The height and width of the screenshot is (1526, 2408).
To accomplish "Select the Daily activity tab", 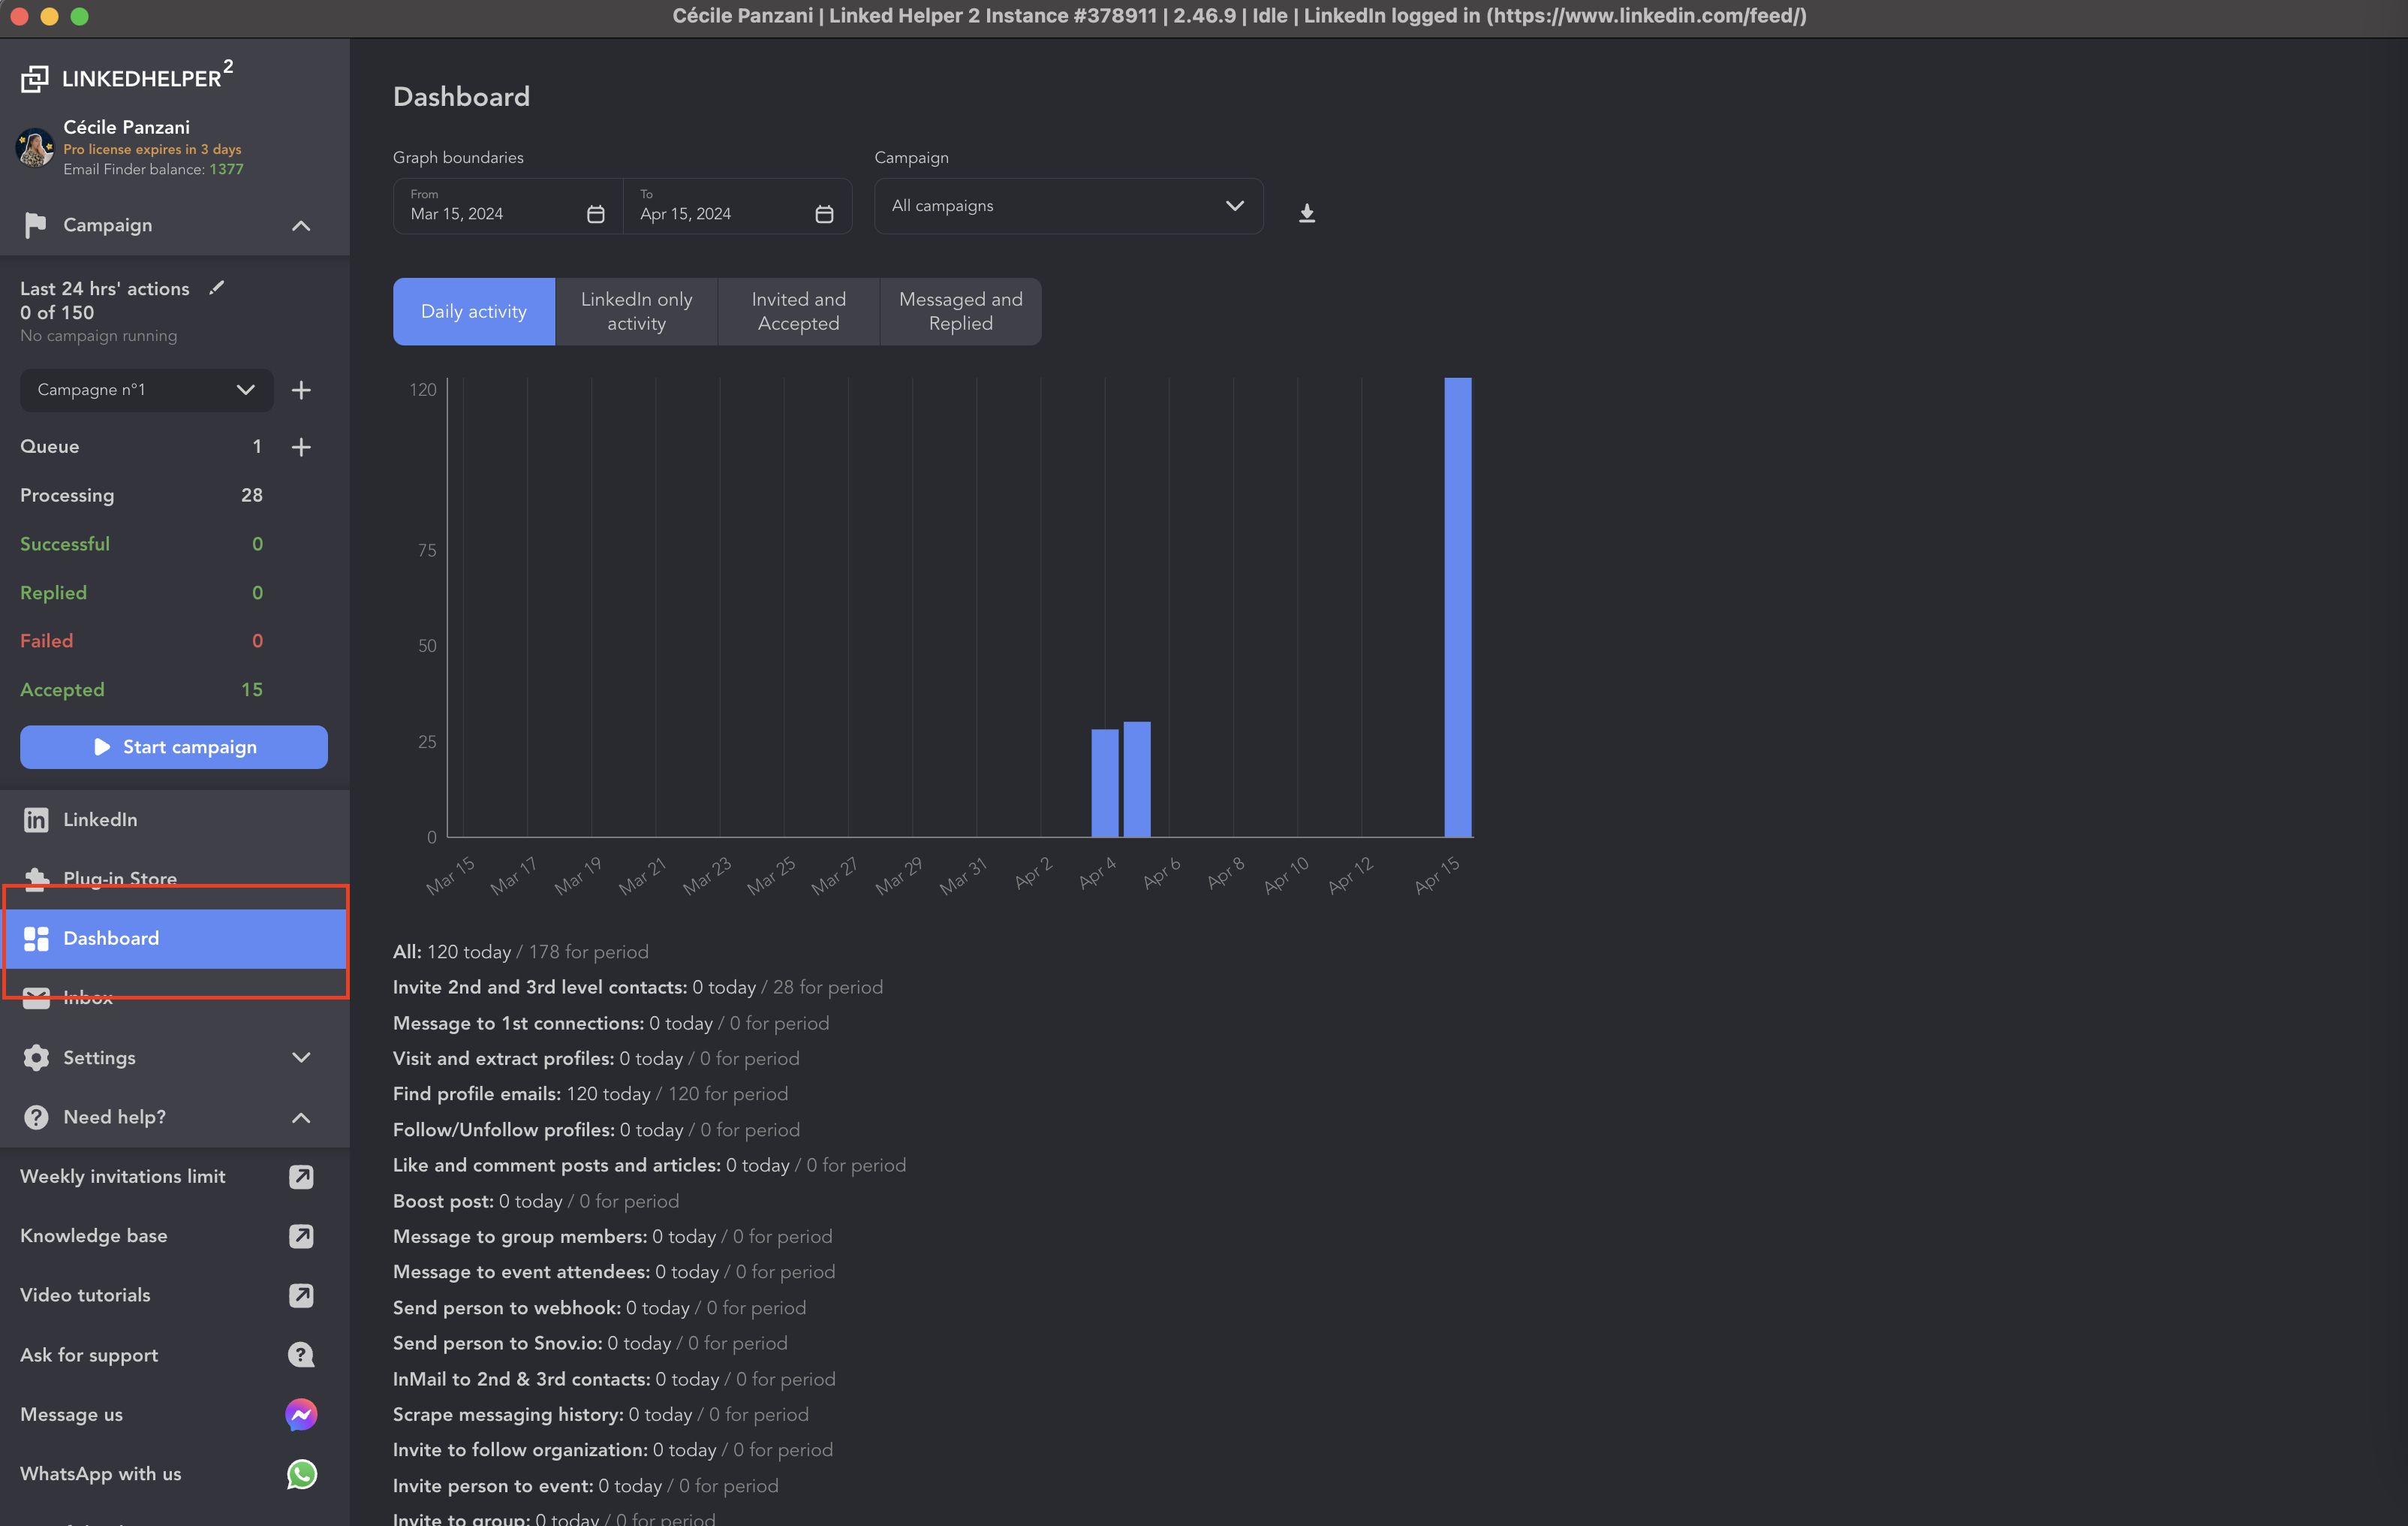I will pos(472,311).
